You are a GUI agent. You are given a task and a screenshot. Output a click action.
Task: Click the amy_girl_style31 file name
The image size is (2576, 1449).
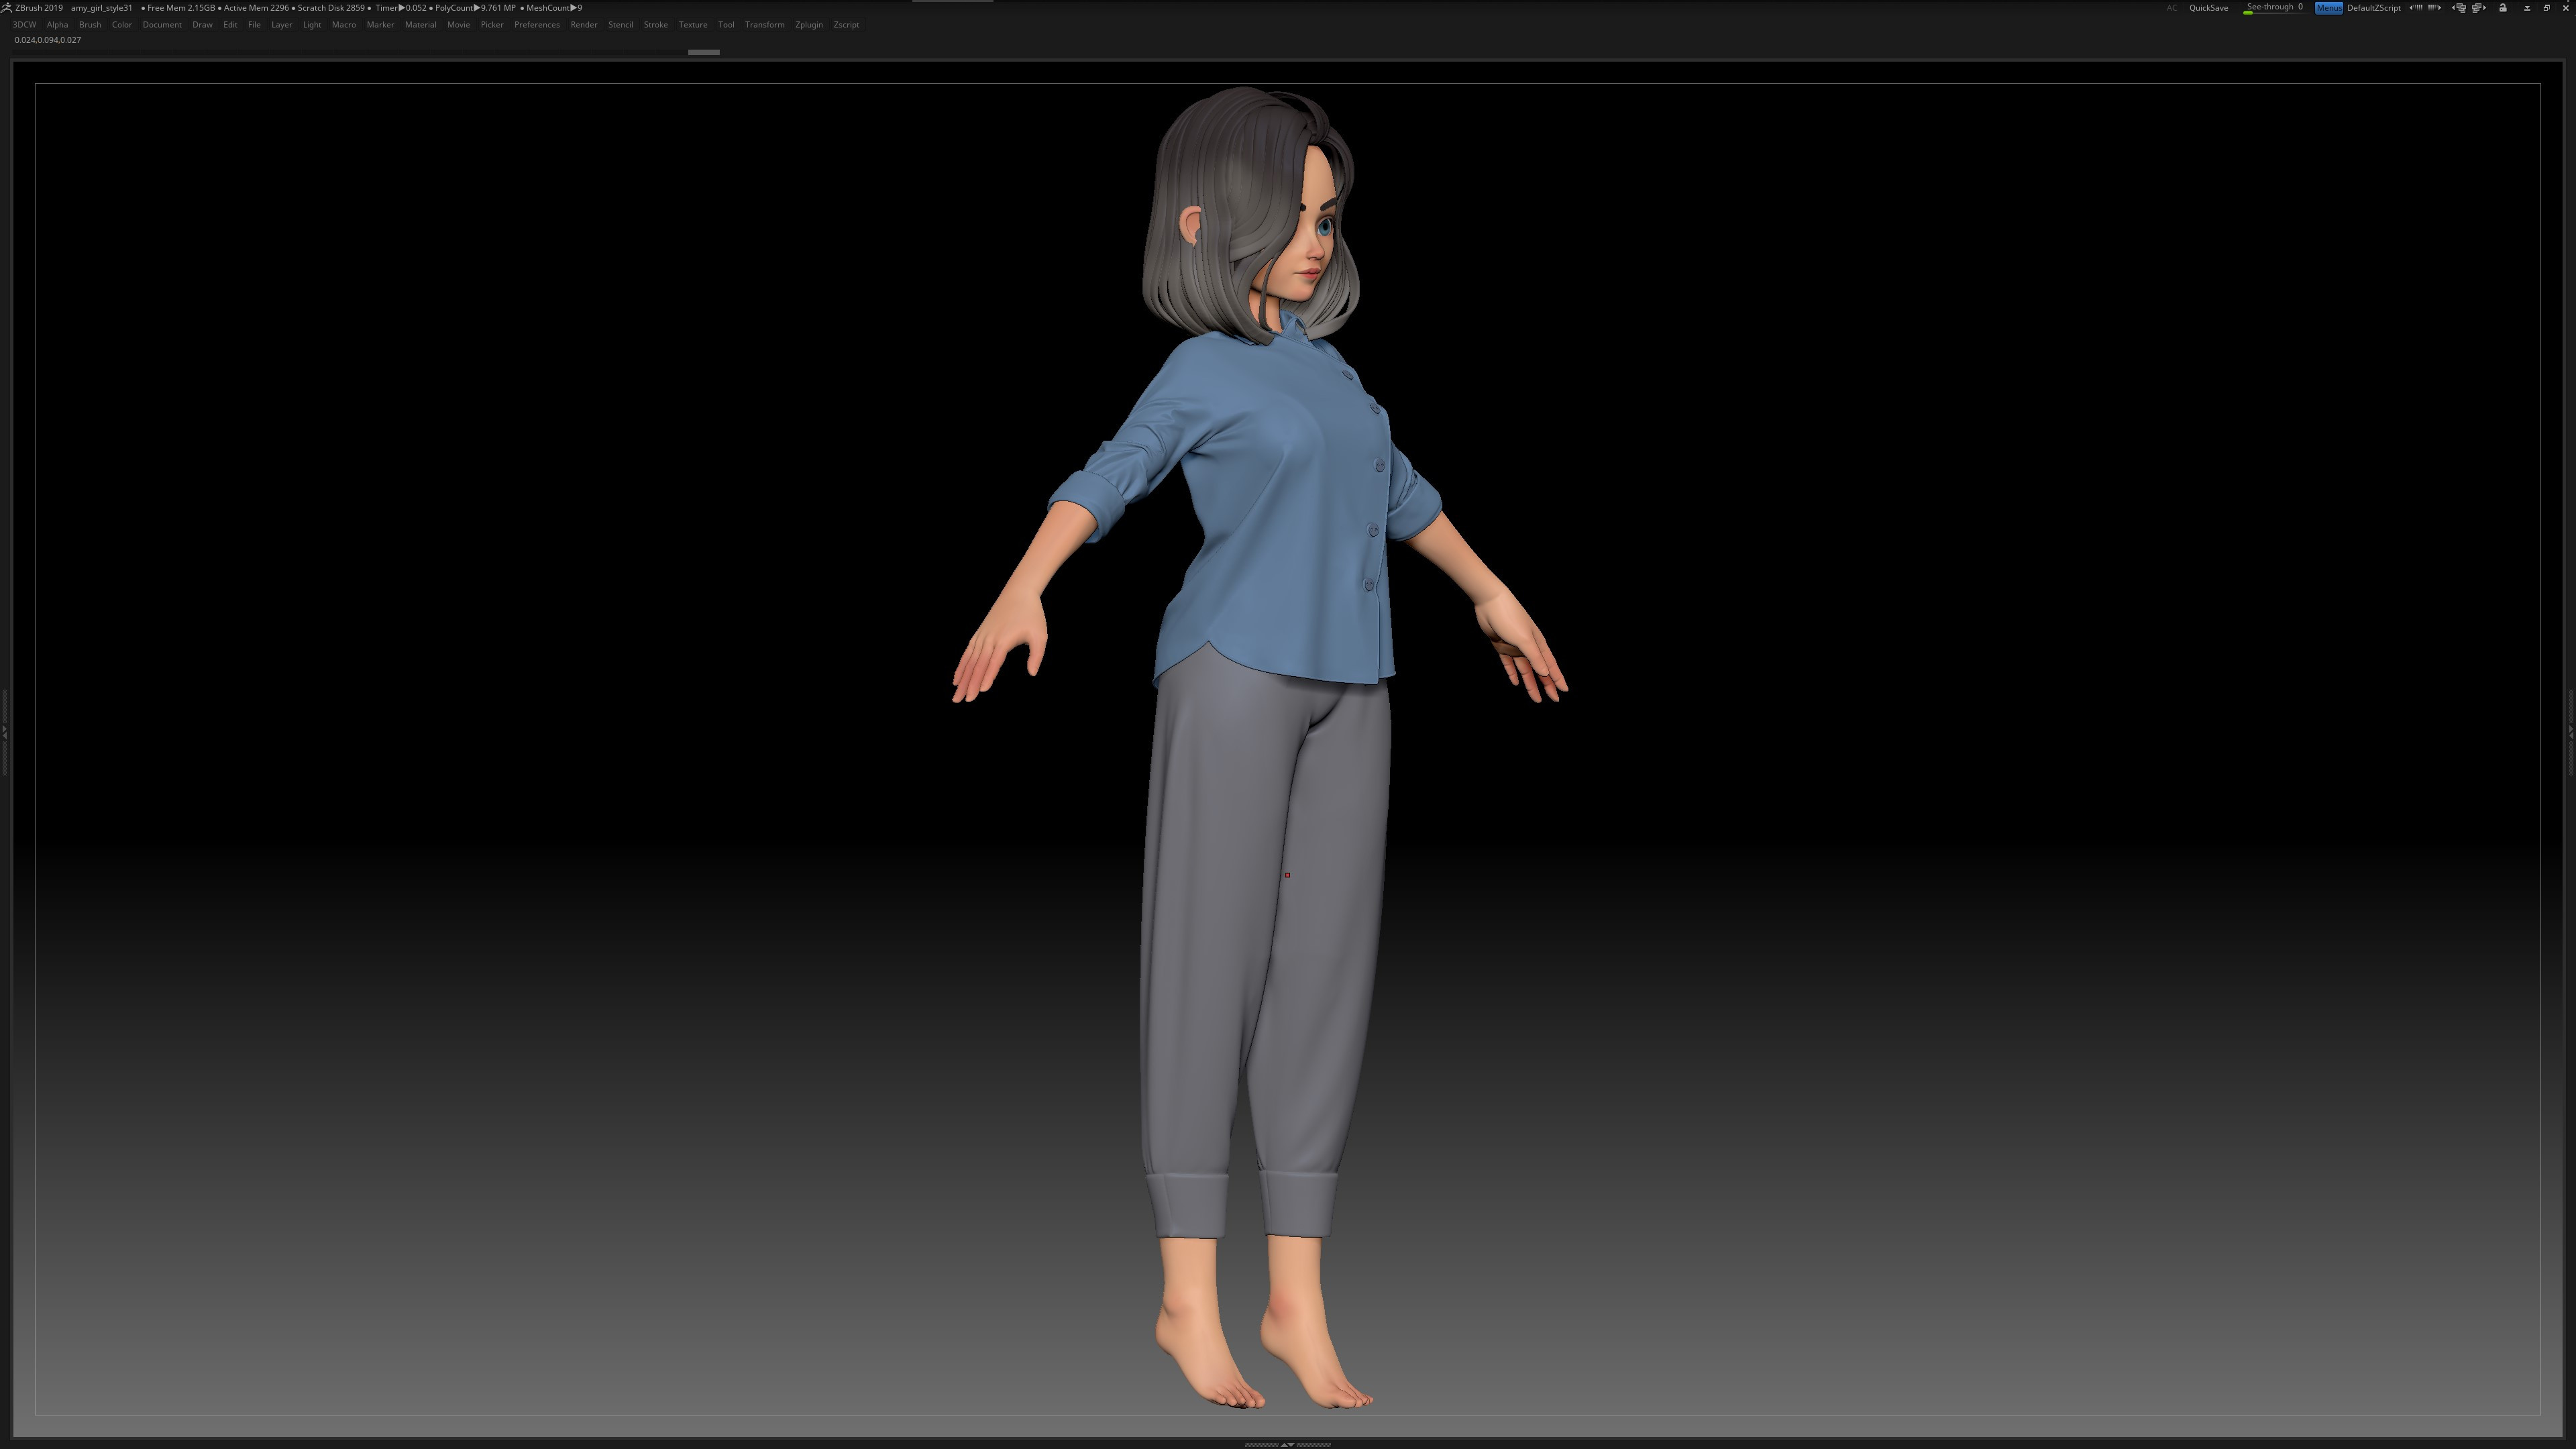(x=101, y=8)
